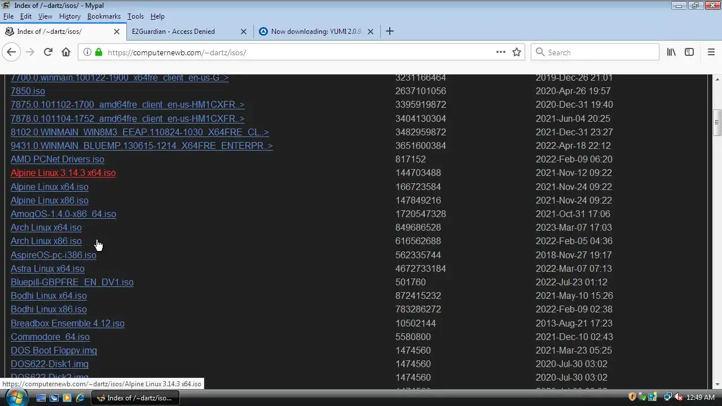Open the File menu
The width and height of the screenshot is (722, 406).
8,16
